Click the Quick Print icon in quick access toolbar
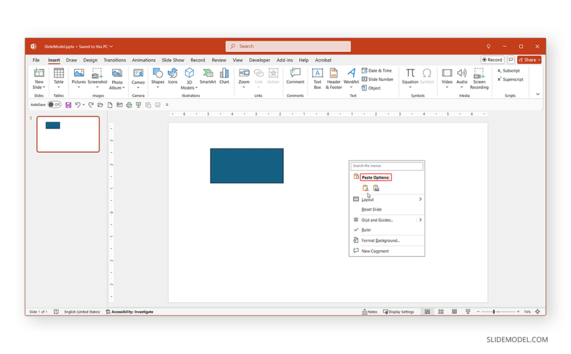Screen dimensions: 571x354 (129, 105)
